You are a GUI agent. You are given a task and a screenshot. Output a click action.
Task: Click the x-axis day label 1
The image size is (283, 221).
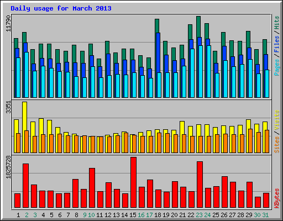tap(18, 215)
